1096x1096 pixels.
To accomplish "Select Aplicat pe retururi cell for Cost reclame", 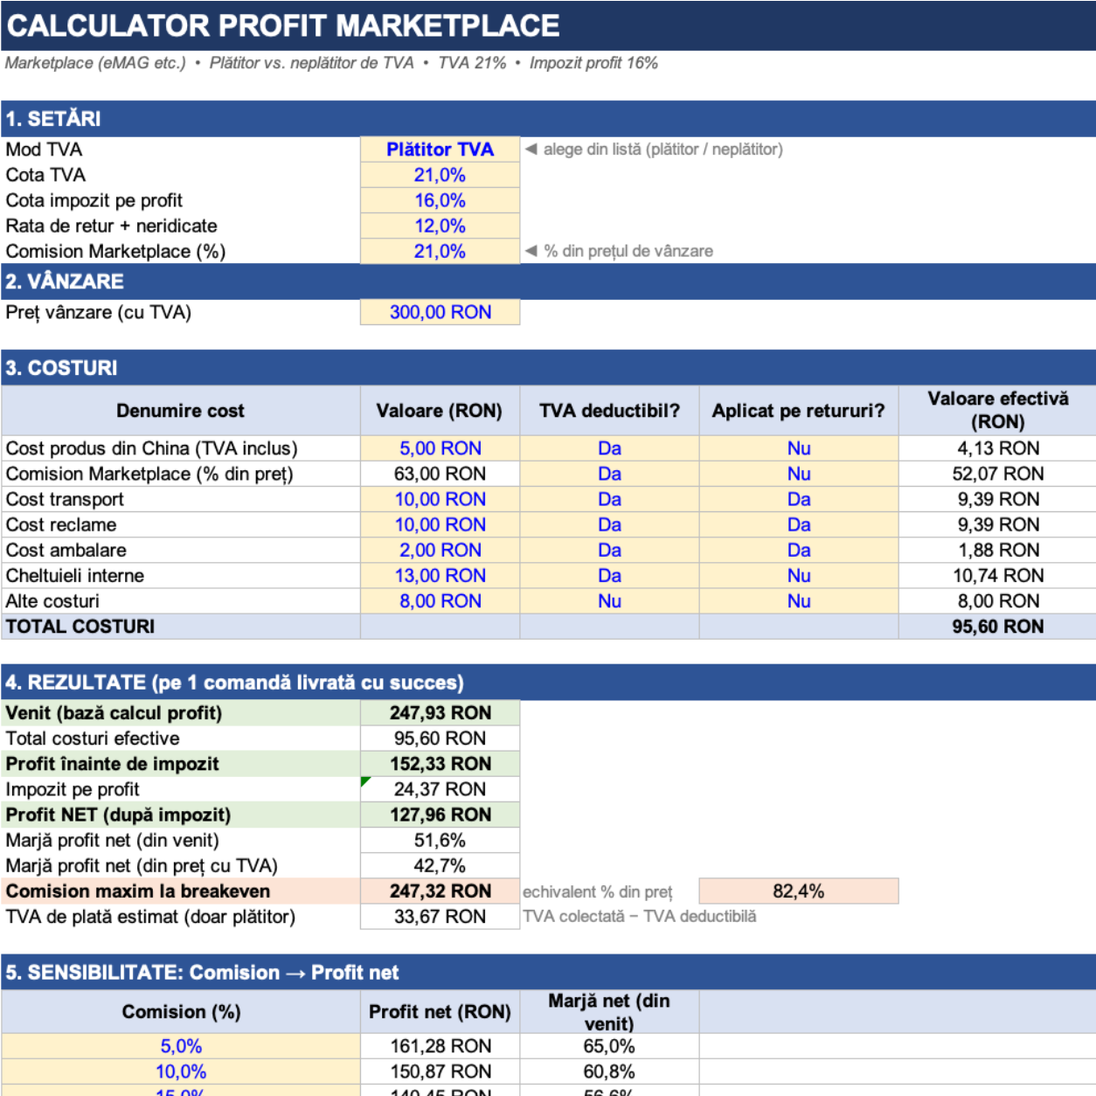I will point(799,524).
